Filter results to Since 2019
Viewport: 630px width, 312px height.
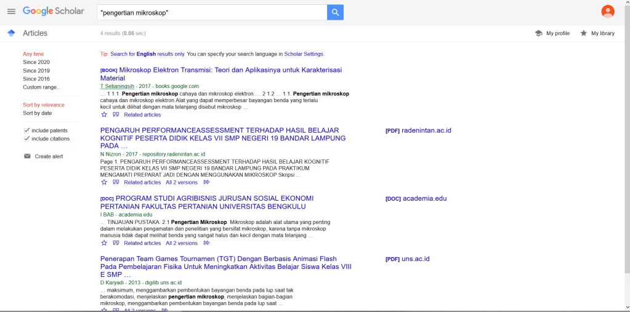(36, 71)
